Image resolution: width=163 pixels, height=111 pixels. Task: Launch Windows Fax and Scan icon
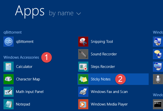pyautogui.click(x=83, y=92)
